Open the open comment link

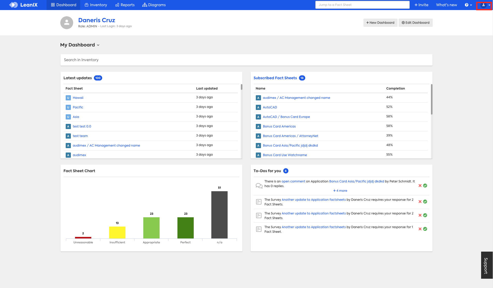(293, 181)
